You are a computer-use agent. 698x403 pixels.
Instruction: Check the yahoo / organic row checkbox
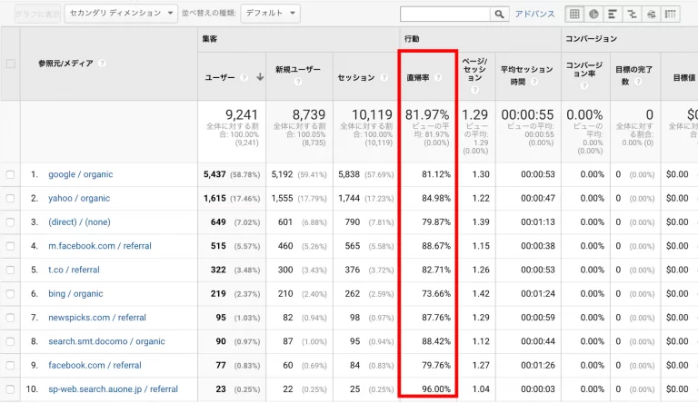click(10, 199)
